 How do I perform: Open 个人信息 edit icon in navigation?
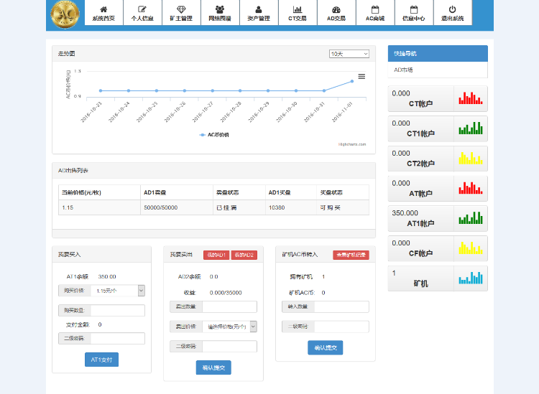(x=142, y=9)
